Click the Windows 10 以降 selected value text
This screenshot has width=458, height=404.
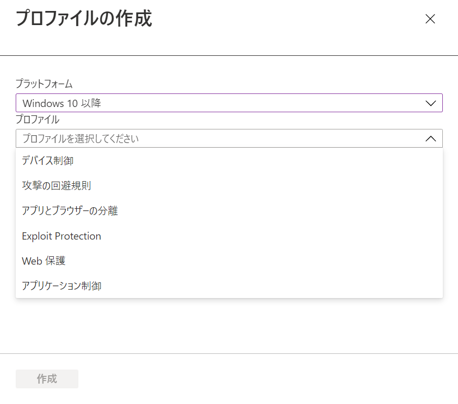tap(62, 103)
